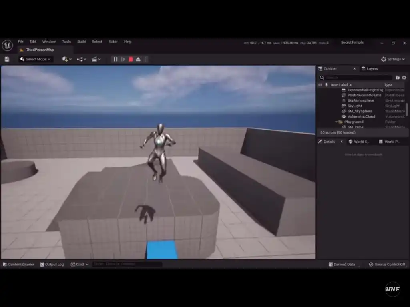This screenshot has width=410, height=307.
Task: Click the '50 actors (50 loaded)' status text
Action: [338, 133]
